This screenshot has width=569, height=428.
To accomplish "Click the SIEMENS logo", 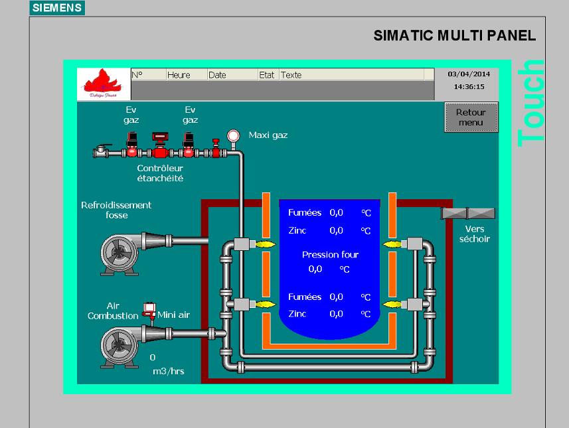I will tap(57, 7).
